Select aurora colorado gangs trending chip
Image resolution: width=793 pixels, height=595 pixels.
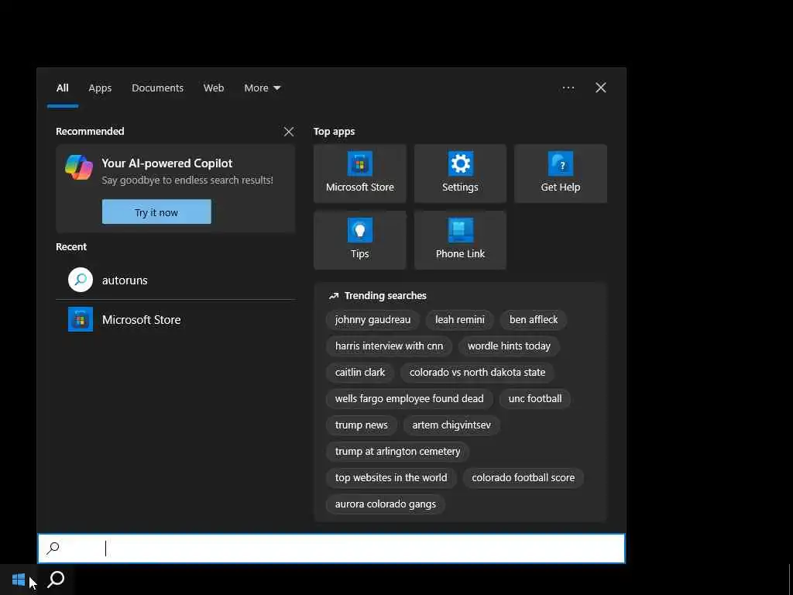(386, 504)
